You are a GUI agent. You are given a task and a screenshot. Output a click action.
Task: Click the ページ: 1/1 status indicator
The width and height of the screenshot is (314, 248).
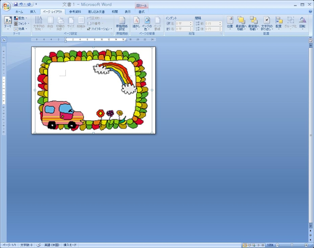[x=9, y=245]
